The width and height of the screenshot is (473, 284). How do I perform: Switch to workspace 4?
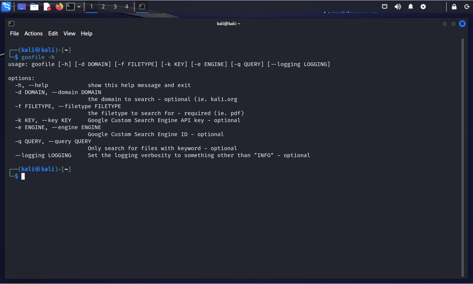point(127,7)
